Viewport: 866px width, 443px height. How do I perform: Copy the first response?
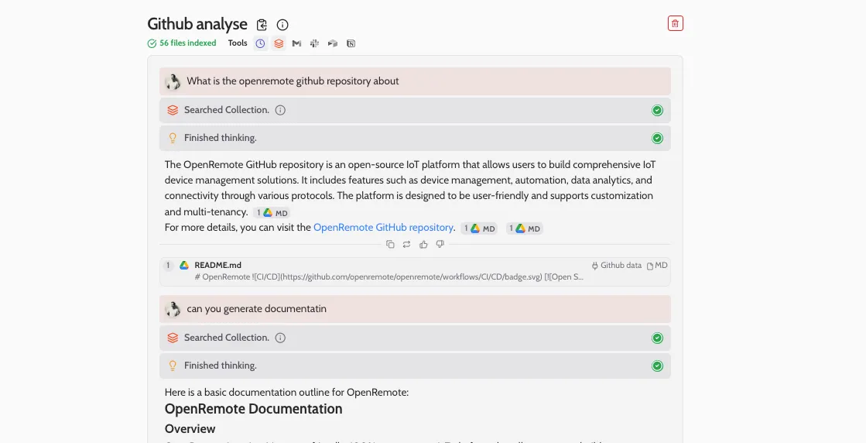pyautogui.click(x=390, y=244)
